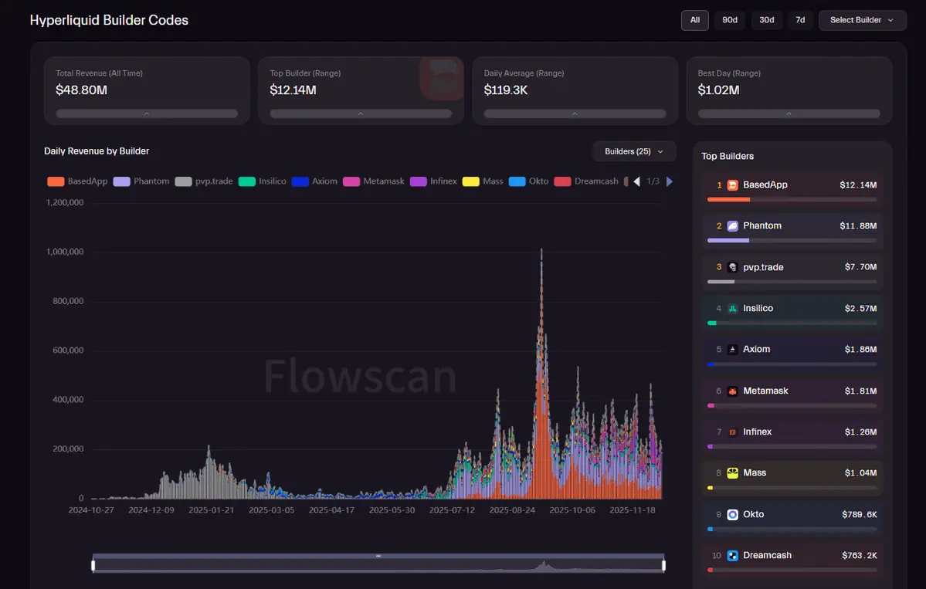
Task: Open the BasedApp row in Top Builders
Action: tap(792, 191)
